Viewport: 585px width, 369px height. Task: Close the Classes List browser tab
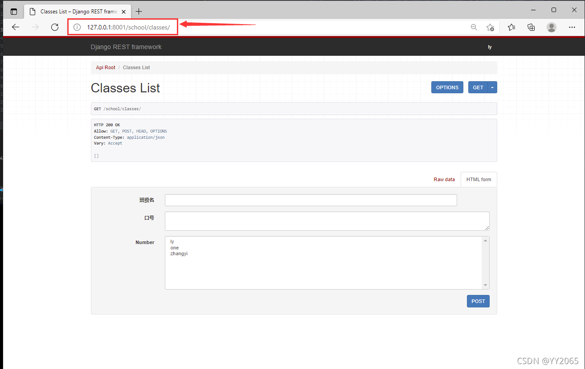click(x=123, y=12)
